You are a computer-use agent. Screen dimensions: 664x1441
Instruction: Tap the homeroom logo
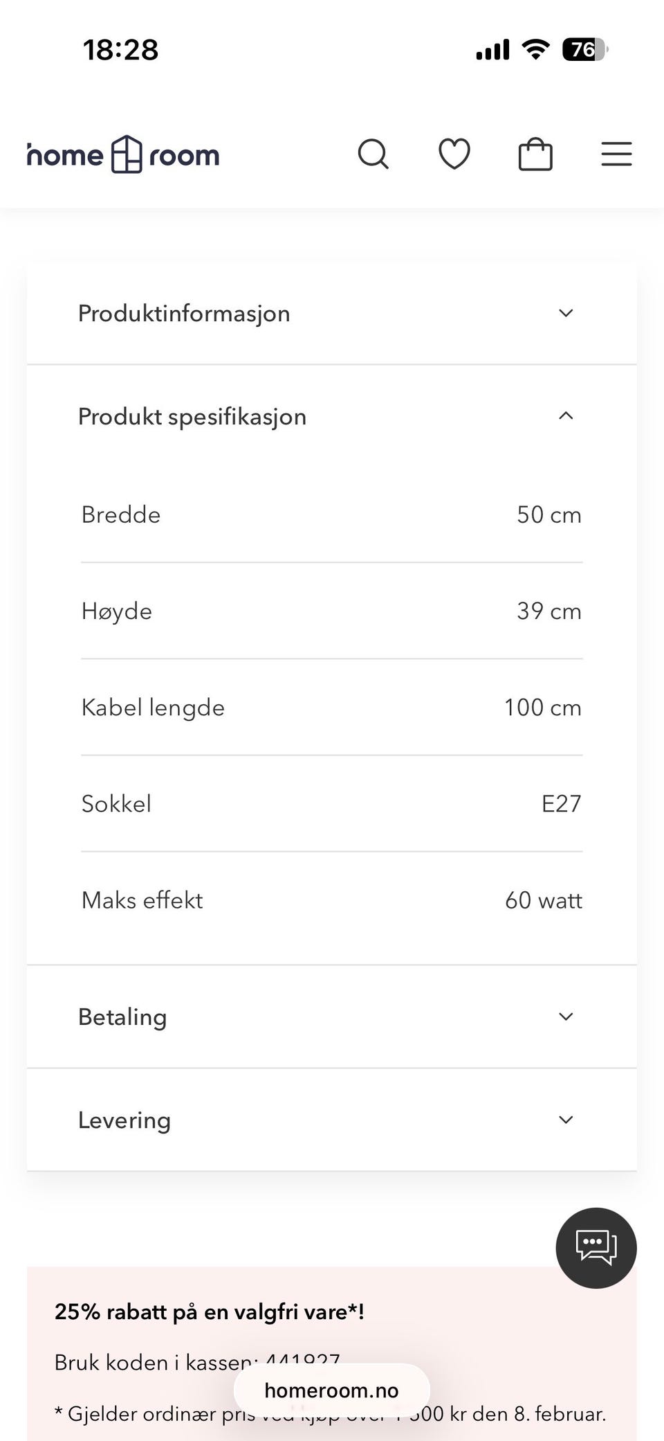tap(124, 154)
